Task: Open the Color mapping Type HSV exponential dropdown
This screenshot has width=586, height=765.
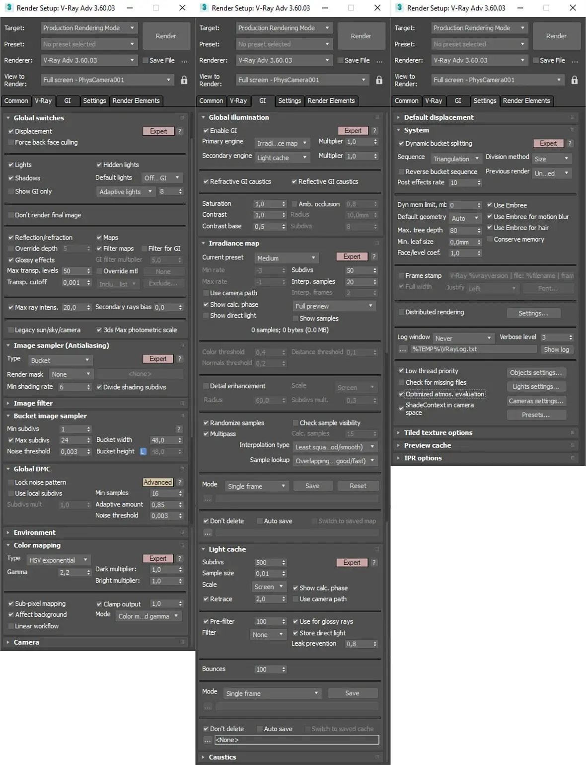Action: point(59,560)
